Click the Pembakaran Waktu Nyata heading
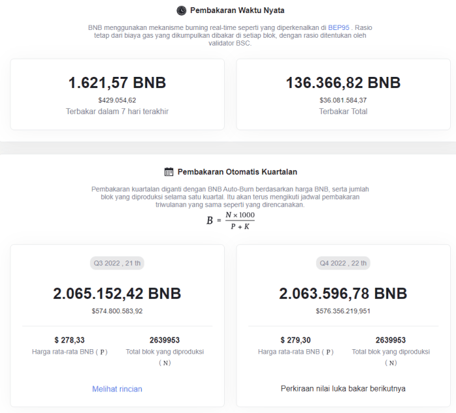This screenshot has height=413, width=456. (x=237, y=10)
